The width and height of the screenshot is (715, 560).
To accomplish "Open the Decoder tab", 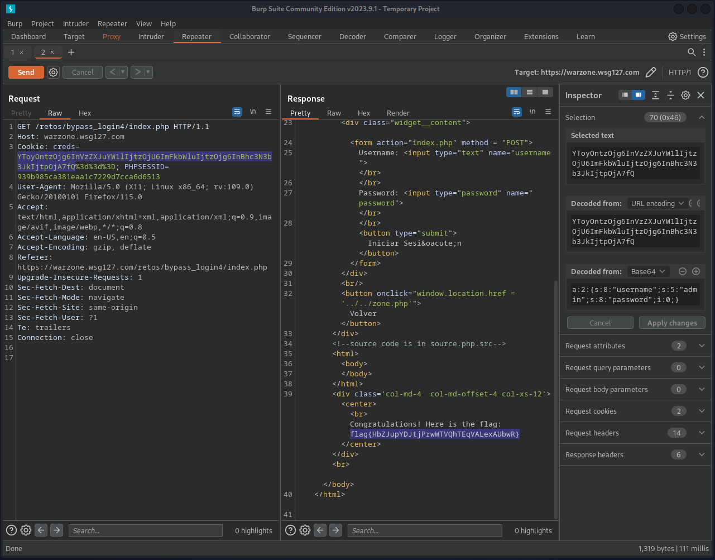I will pos(352,36).
